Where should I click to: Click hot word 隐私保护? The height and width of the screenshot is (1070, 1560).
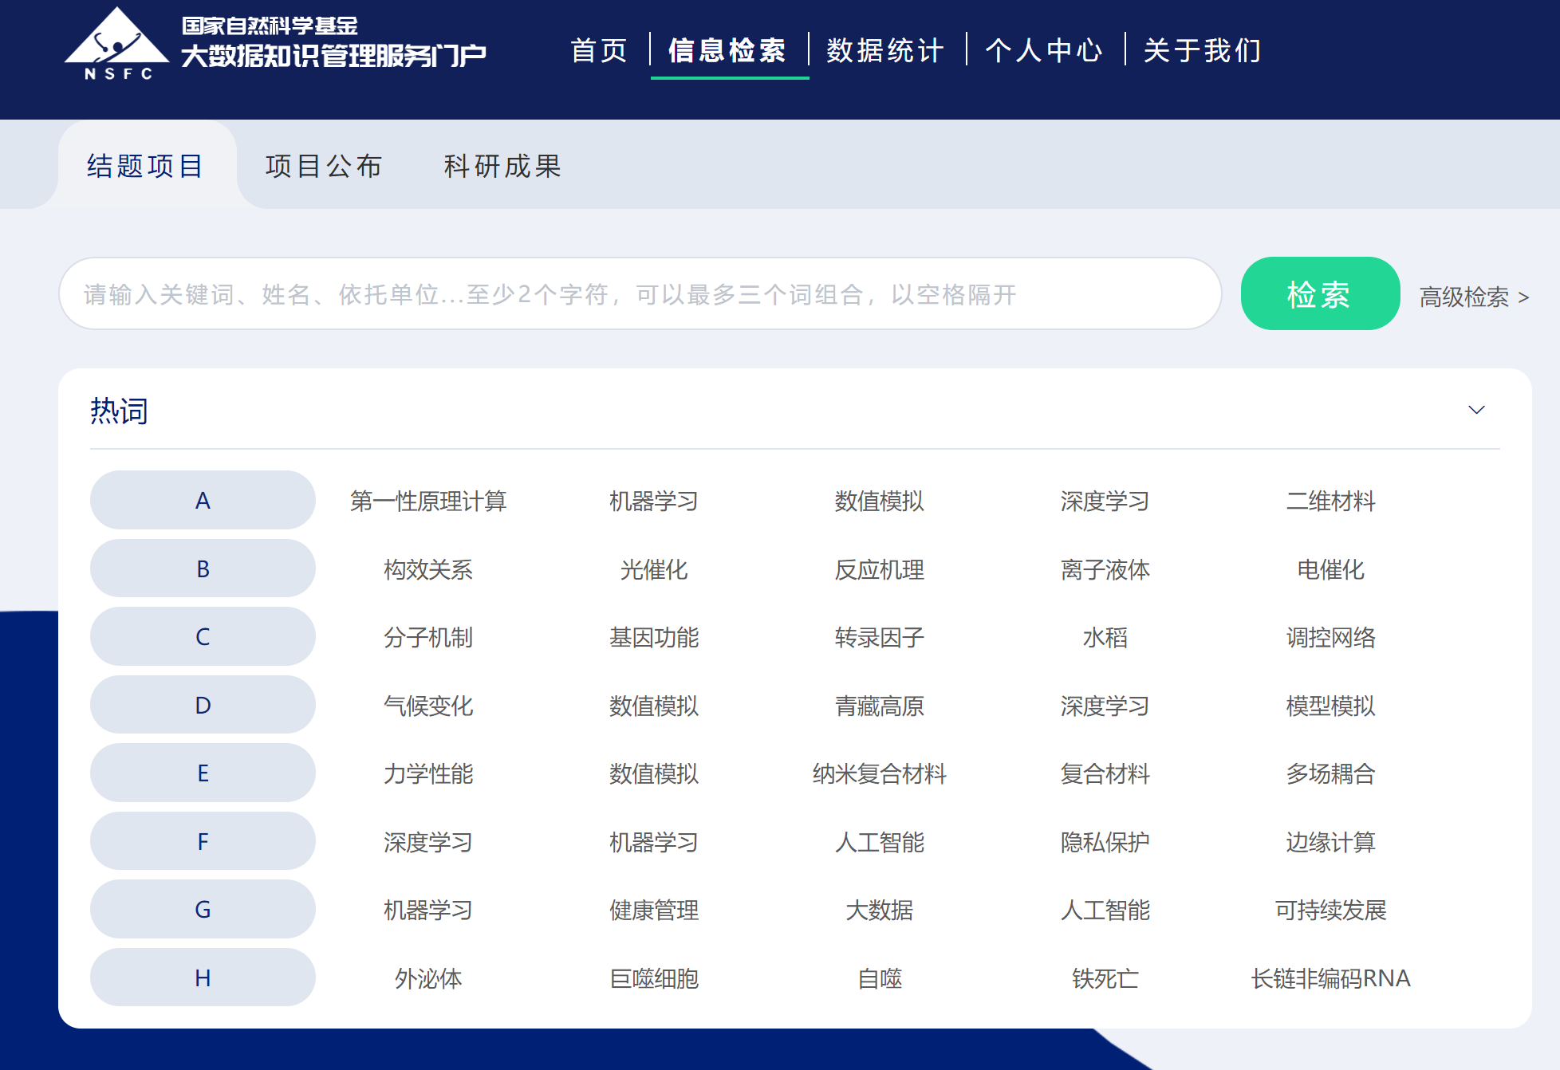click(x=1105, y=842)
